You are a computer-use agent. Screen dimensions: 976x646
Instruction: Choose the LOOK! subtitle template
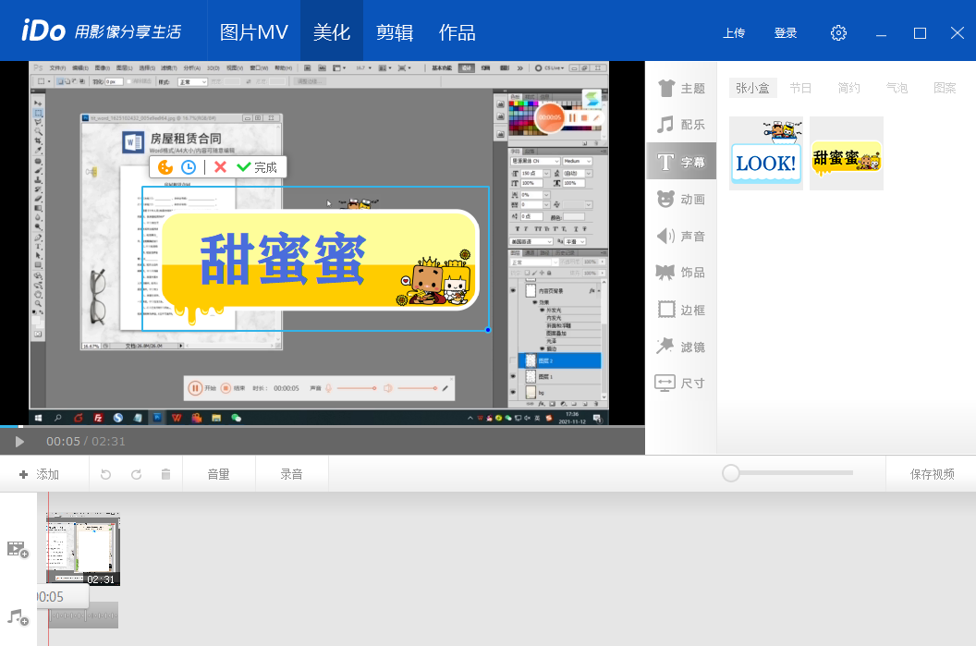pos(766,153)
